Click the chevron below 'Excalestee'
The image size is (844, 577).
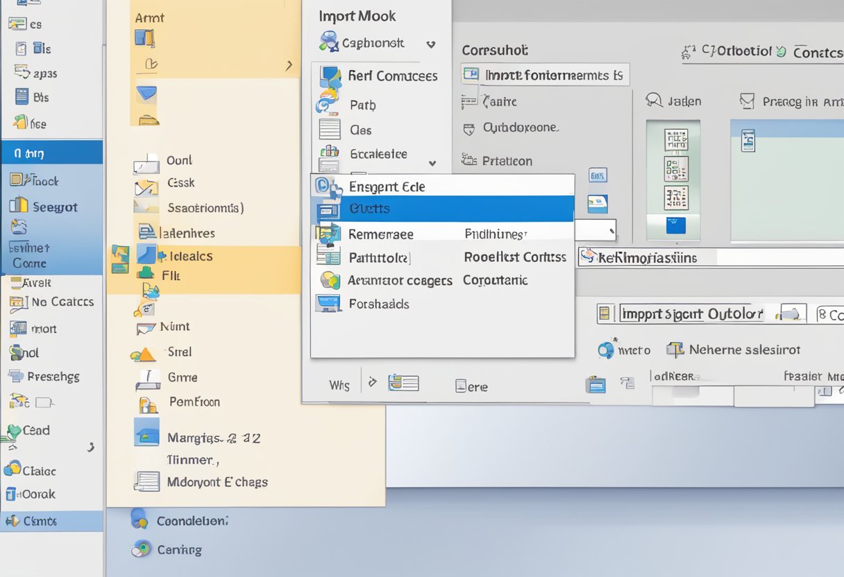point(431,164)
